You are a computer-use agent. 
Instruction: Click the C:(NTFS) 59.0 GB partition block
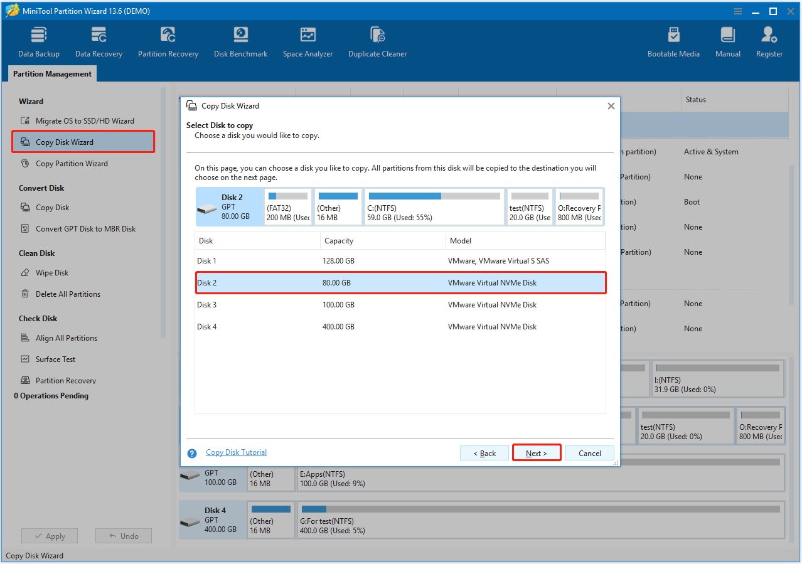coord(435,207)
